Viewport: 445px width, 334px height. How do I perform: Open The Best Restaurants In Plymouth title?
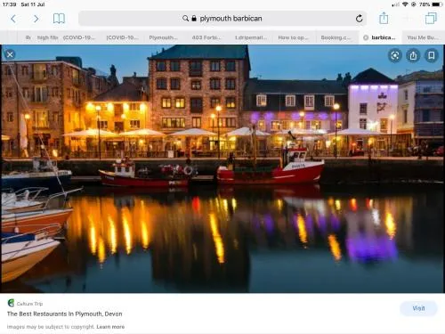tap(64, 314)
